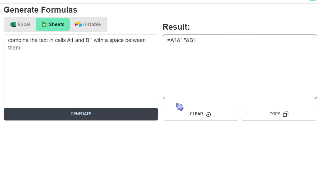Focus the prompt description text box
The height and width of the screenshot is (180, 320).
click(81, 67)
